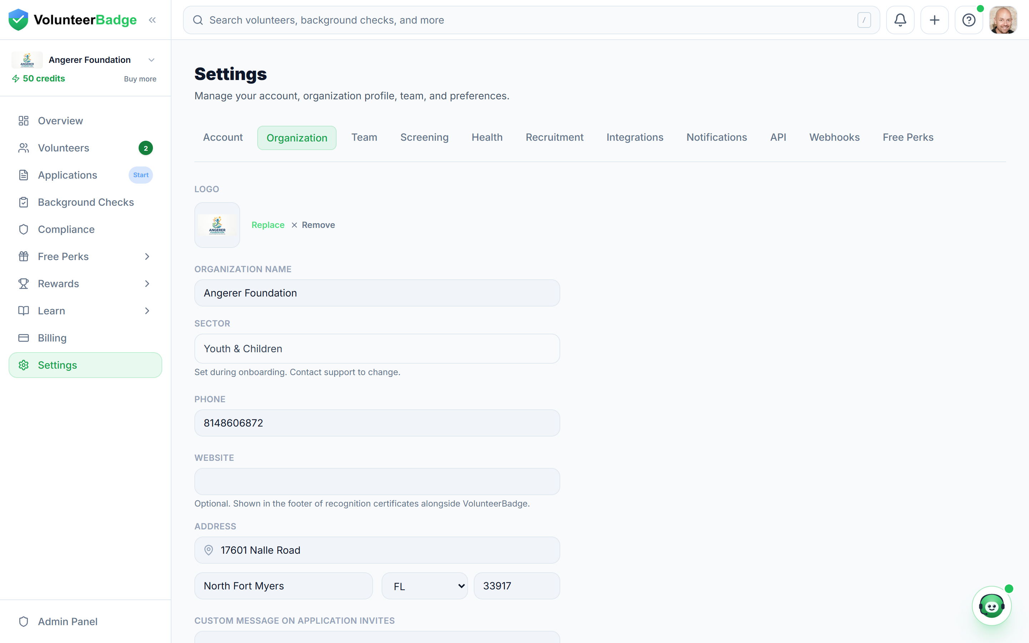Viewport: 1029px width, 643px height.
Task: Click the organization logo preview thumbnail
Action: coord(217,225)
